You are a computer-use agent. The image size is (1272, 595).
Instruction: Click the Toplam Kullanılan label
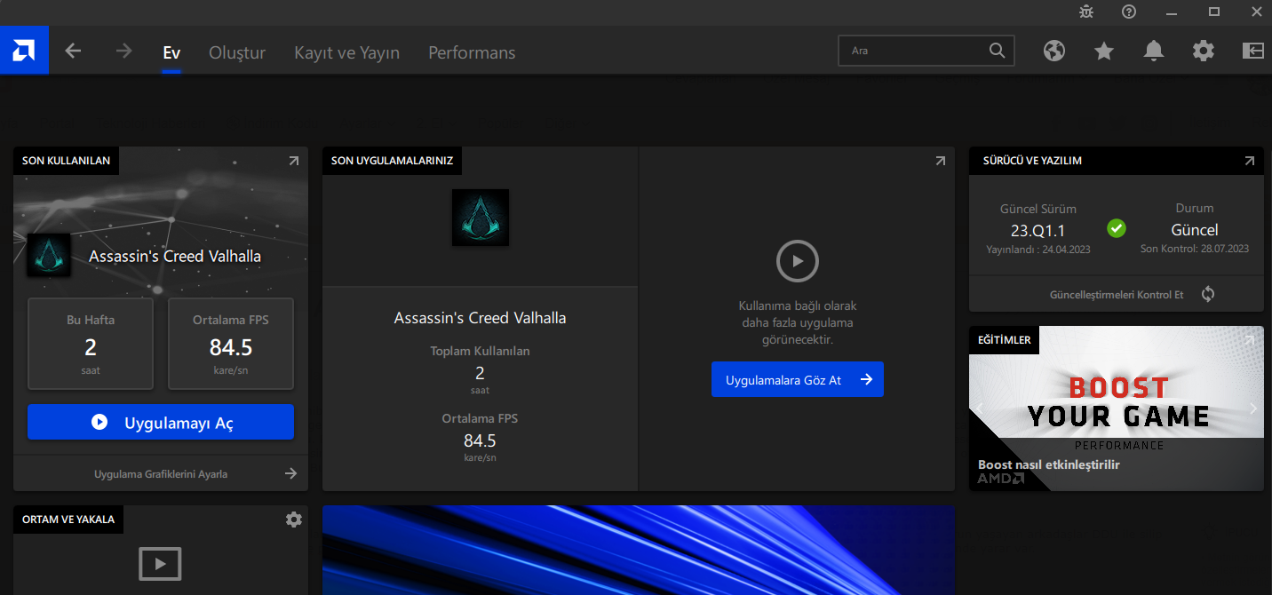pyautogui.click(x=480, y=351)
